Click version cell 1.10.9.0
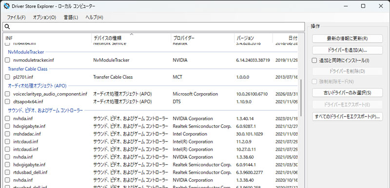 (244, 102)
